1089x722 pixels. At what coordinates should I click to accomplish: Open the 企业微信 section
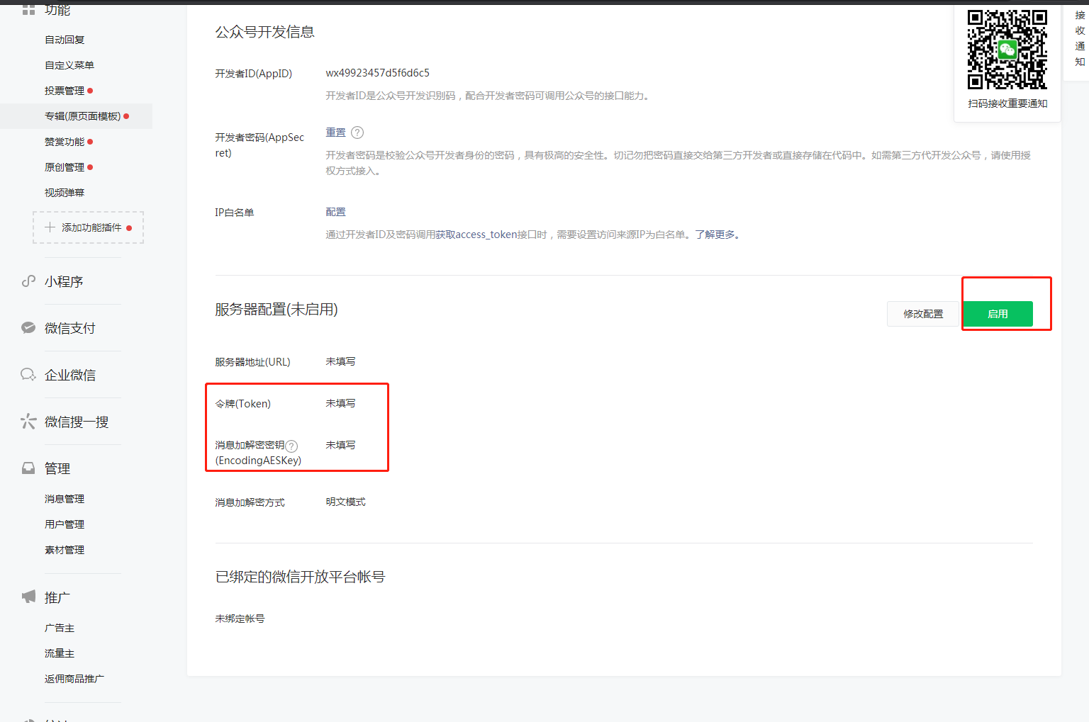(x=70, y=375)
